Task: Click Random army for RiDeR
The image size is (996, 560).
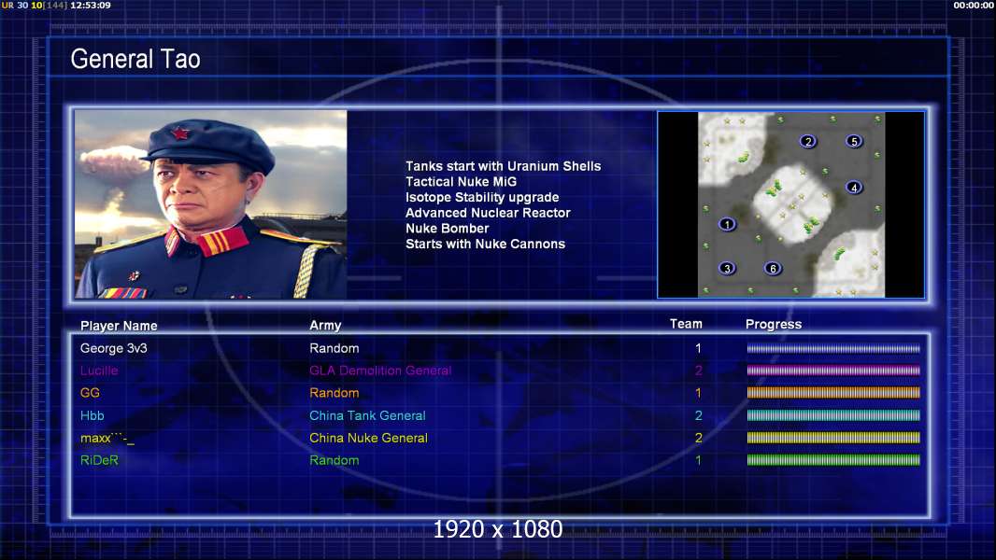Action: coord(334,460)
